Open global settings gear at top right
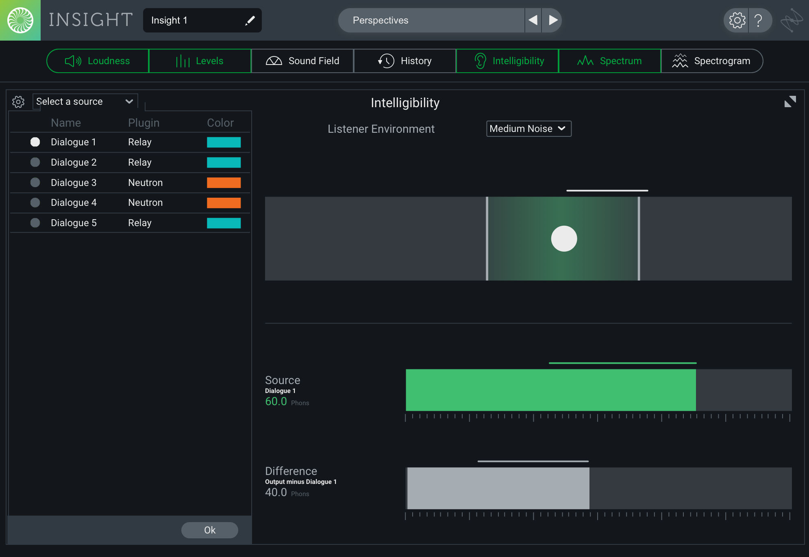 737,20
